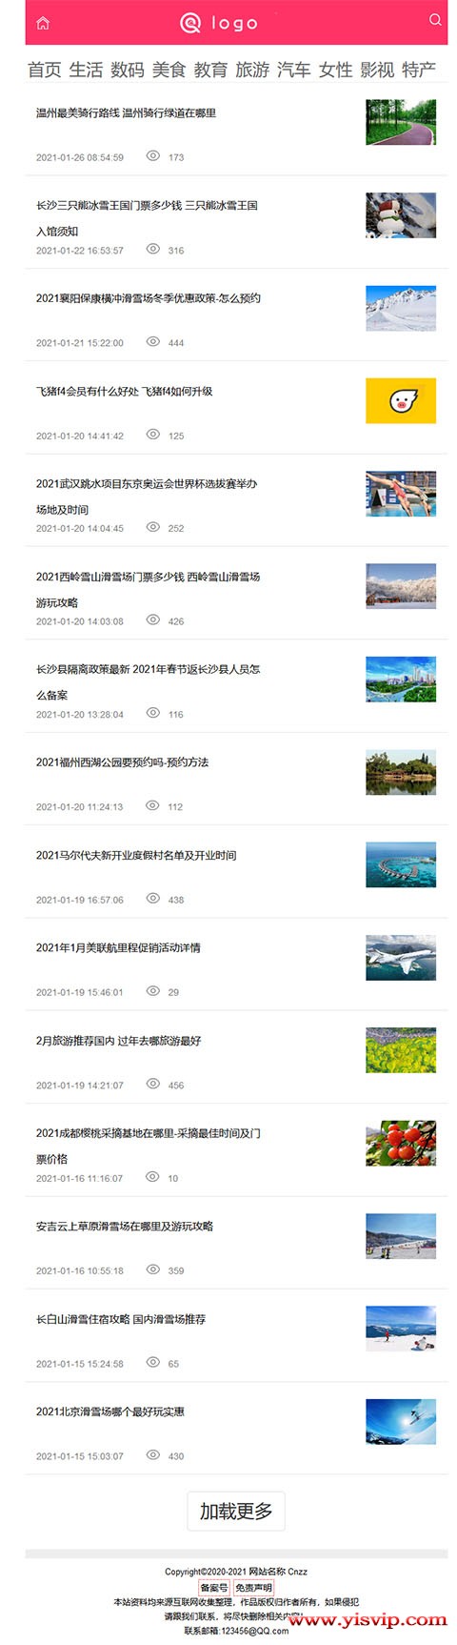
Task: Open the 免责声明 footer link
Action: click(x=253, y=1588)
